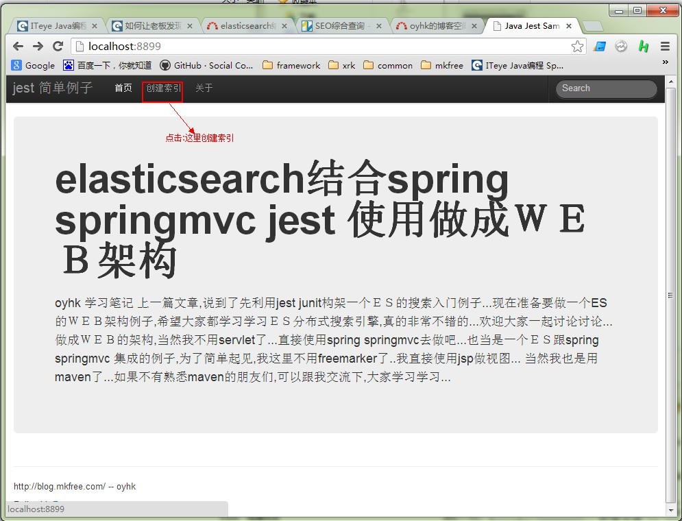
Task: Open the mkfree bookmarks folder
Action: click(x=442, y=65)
